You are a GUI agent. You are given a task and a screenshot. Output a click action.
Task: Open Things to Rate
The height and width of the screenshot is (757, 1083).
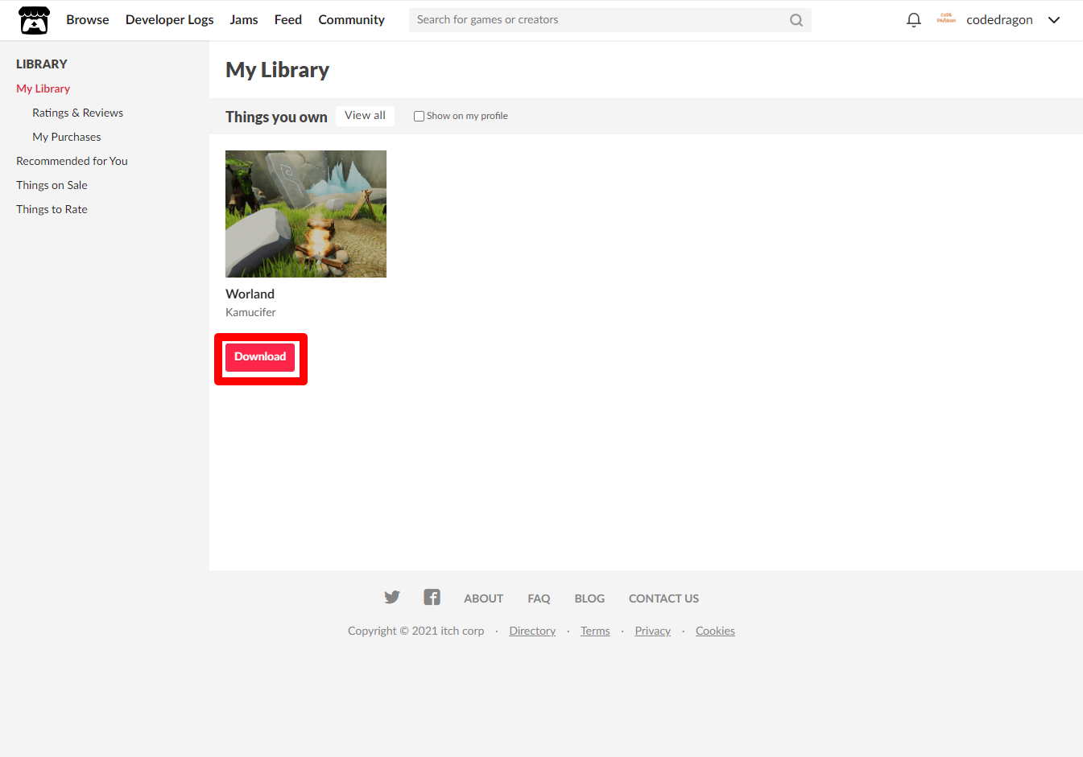click(52, 209)
